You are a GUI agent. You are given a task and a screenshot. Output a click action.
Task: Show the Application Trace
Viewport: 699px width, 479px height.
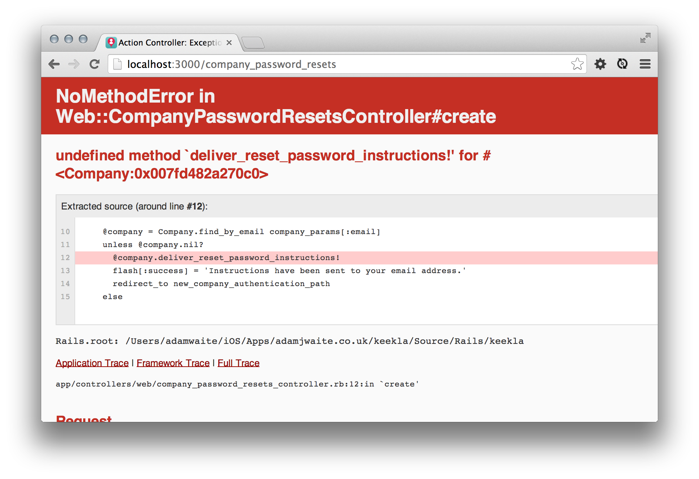point(92,363)
